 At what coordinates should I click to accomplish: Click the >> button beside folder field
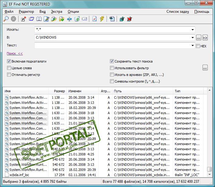click(x=205, y=38)
